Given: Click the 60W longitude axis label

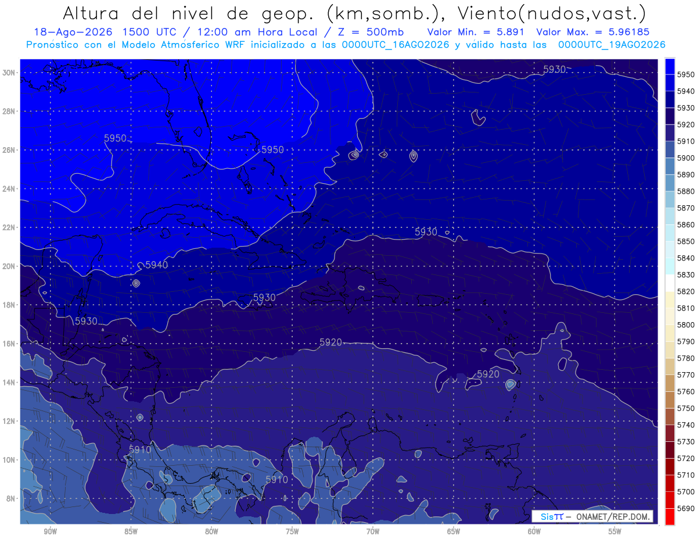Looking at the screenshot, I should pos(534,531).
